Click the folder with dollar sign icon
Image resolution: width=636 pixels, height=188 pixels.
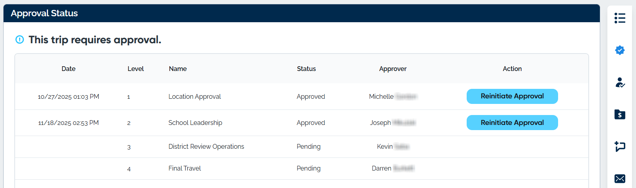620,115
